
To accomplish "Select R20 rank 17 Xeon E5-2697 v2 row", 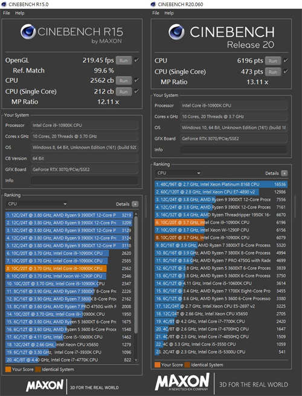I will pos(221,306).
